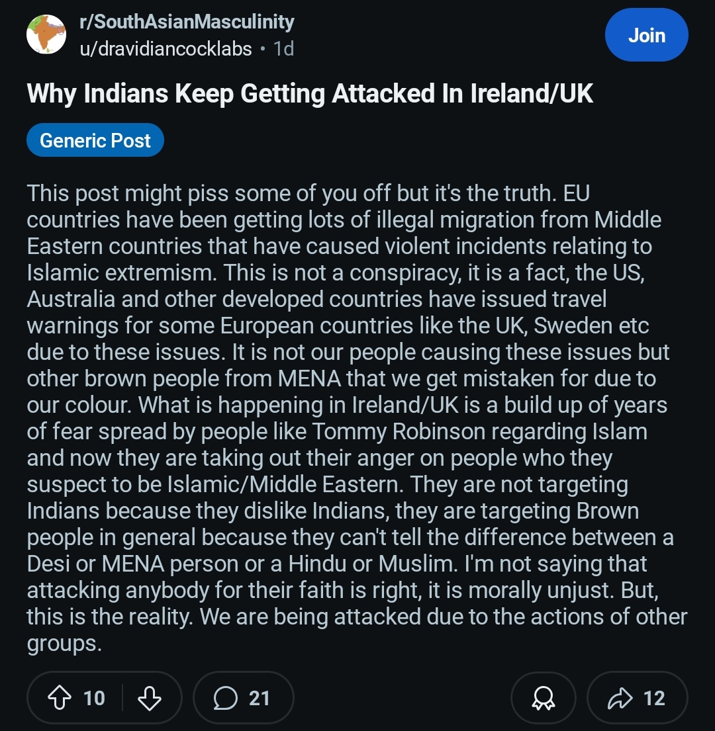Downvote the post with the down arrow
The height and width of the screenshot is (731, 715).
[x=149, y=699]
